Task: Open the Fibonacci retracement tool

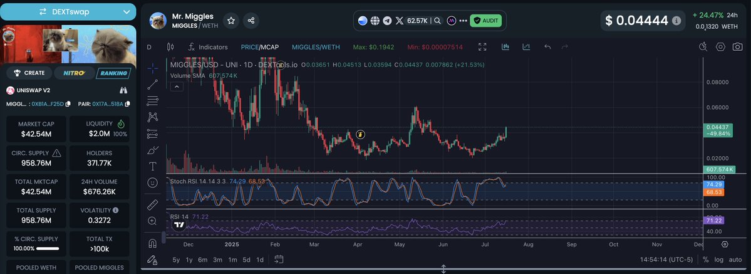Action: coord(153,101)
